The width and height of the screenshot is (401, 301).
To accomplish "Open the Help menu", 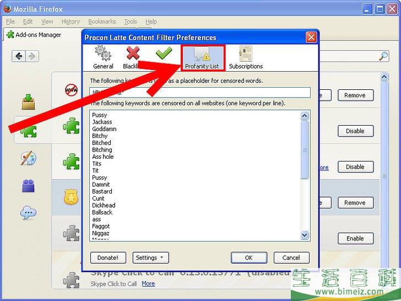I will click(x=151, y=21).
